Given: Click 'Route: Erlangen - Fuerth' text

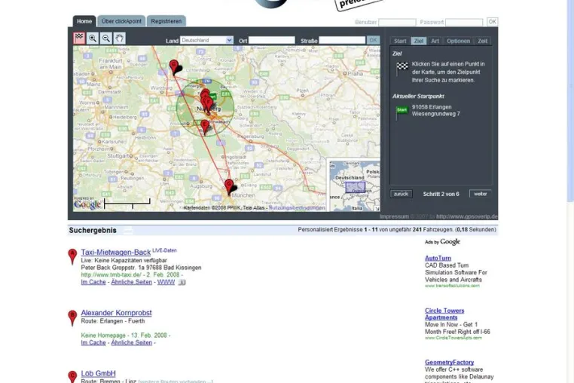Looking at the screenshot, I should coord(113,321).
